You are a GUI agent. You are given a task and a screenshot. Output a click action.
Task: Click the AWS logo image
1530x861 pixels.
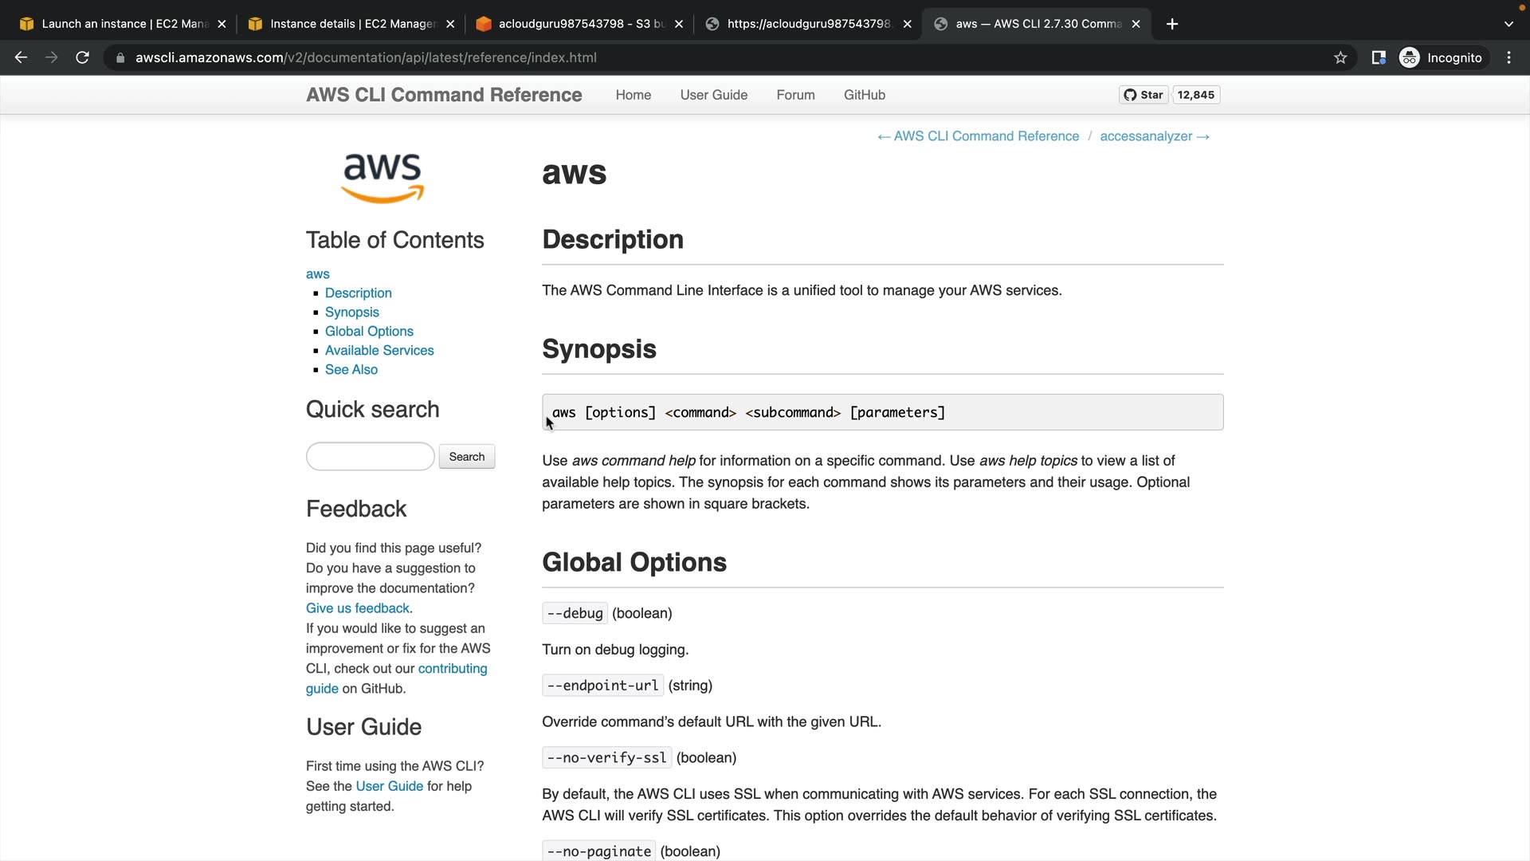pos(382,177)
